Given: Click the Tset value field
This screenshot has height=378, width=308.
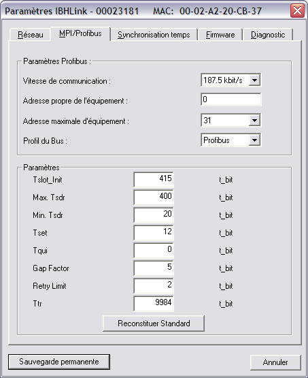Looking at the screenshot, I should tap(154, 233).
